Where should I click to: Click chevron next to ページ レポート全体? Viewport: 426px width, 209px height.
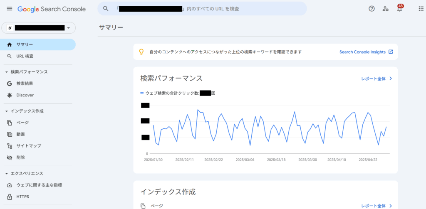coord(391,206)
